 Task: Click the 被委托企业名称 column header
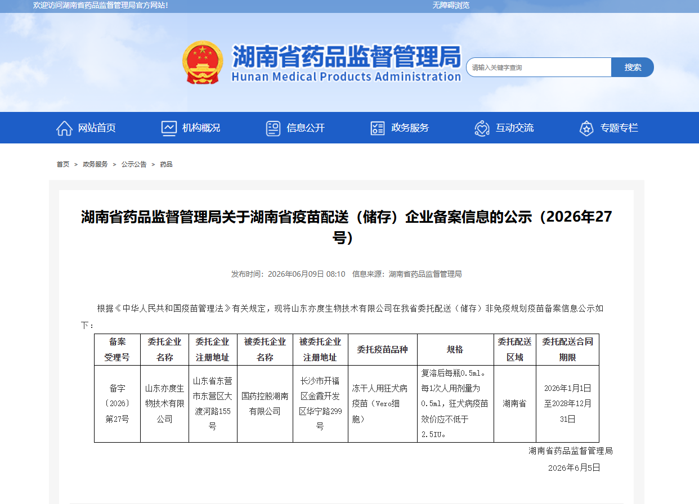pyautogui.click(x=265, y=349)
